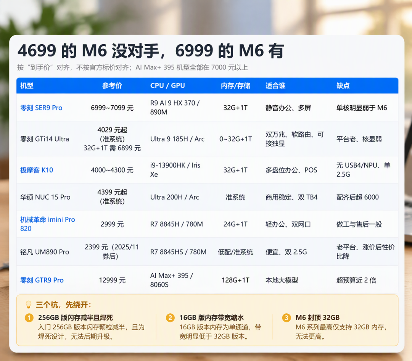This screenshot has height=361, width=412.
Task: Select the 2999 元 price cell
Action: (x=112, y=224)
